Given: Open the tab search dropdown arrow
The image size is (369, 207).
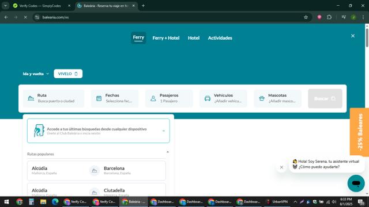Looking at the screenshot, I should (x=5, y=6).
